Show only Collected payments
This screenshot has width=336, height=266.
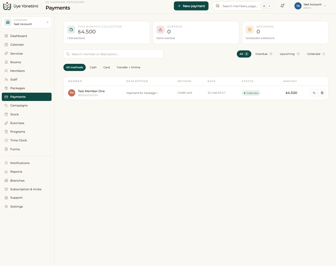click(316, 54)
